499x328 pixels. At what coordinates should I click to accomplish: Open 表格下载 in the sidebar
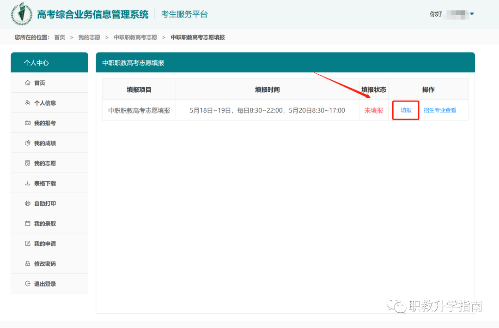pos(49,183)
